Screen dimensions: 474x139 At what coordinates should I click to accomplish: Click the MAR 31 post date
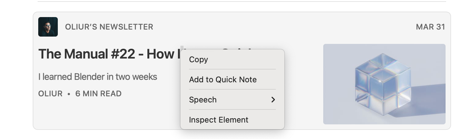click(x=430, y=27)
